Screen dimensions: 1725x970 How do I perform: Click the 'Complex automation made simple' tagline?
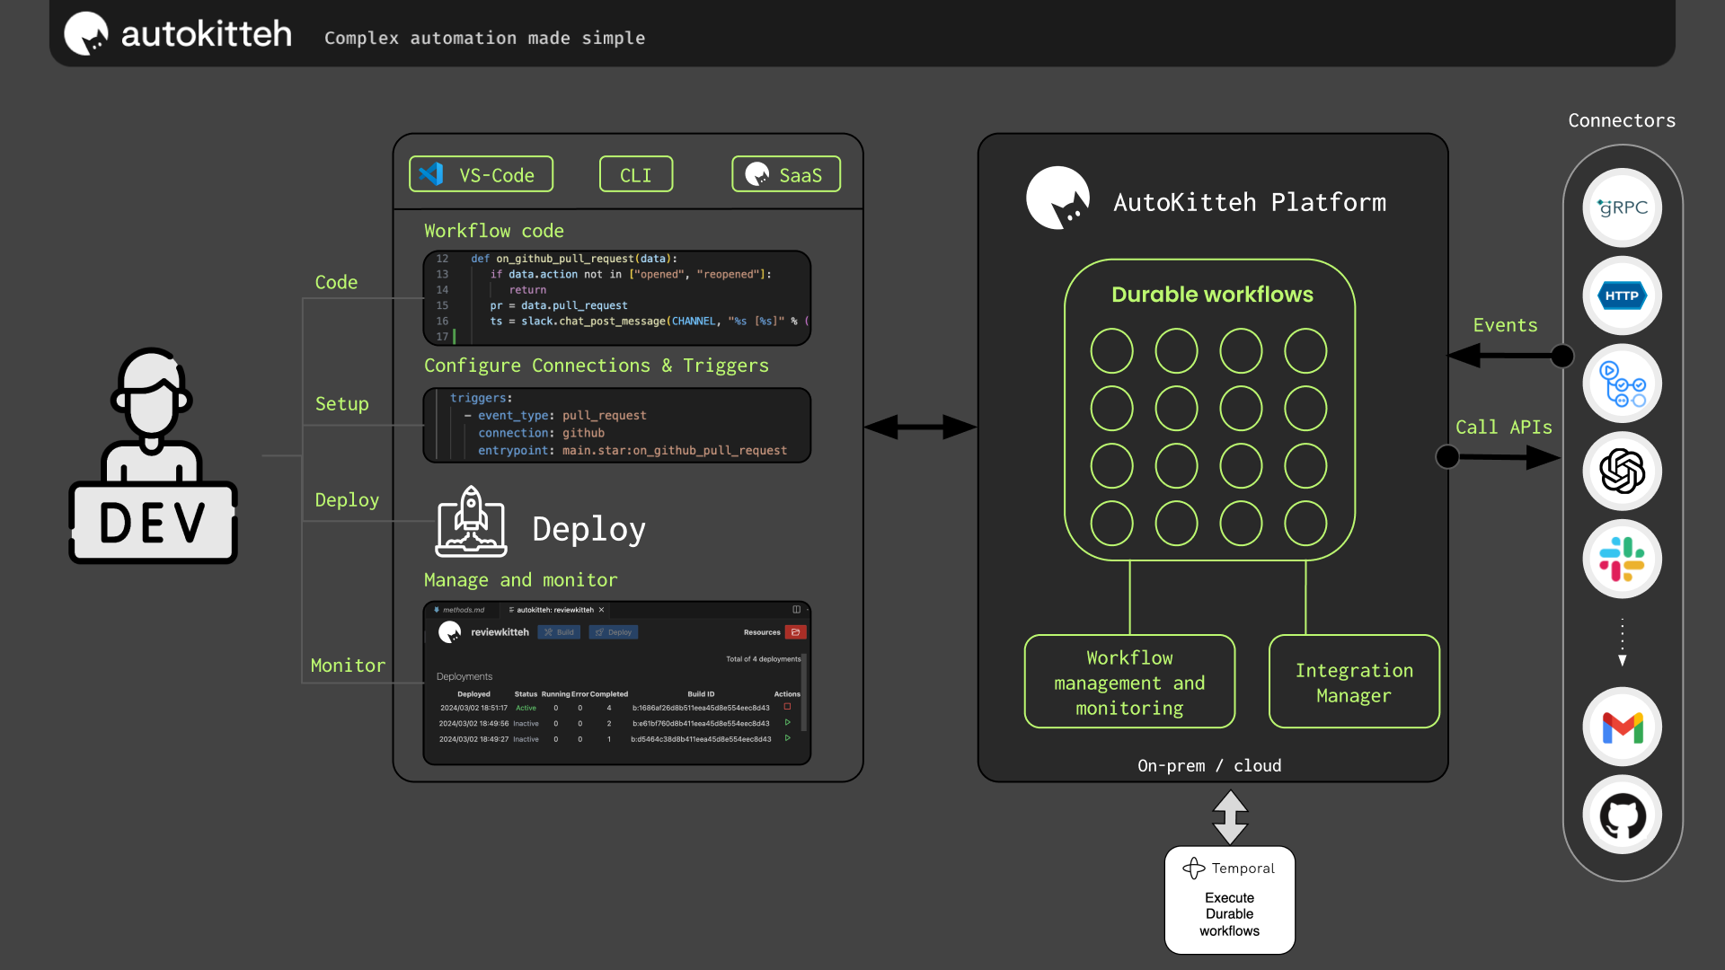[x=484, y=38]
